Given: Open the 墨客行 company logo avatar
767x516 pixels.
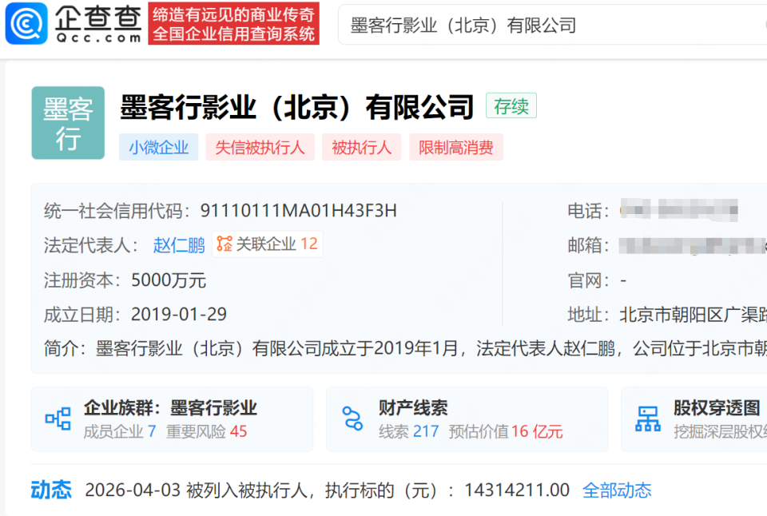Looking at the screenshot, I should (x=67, y=122).
